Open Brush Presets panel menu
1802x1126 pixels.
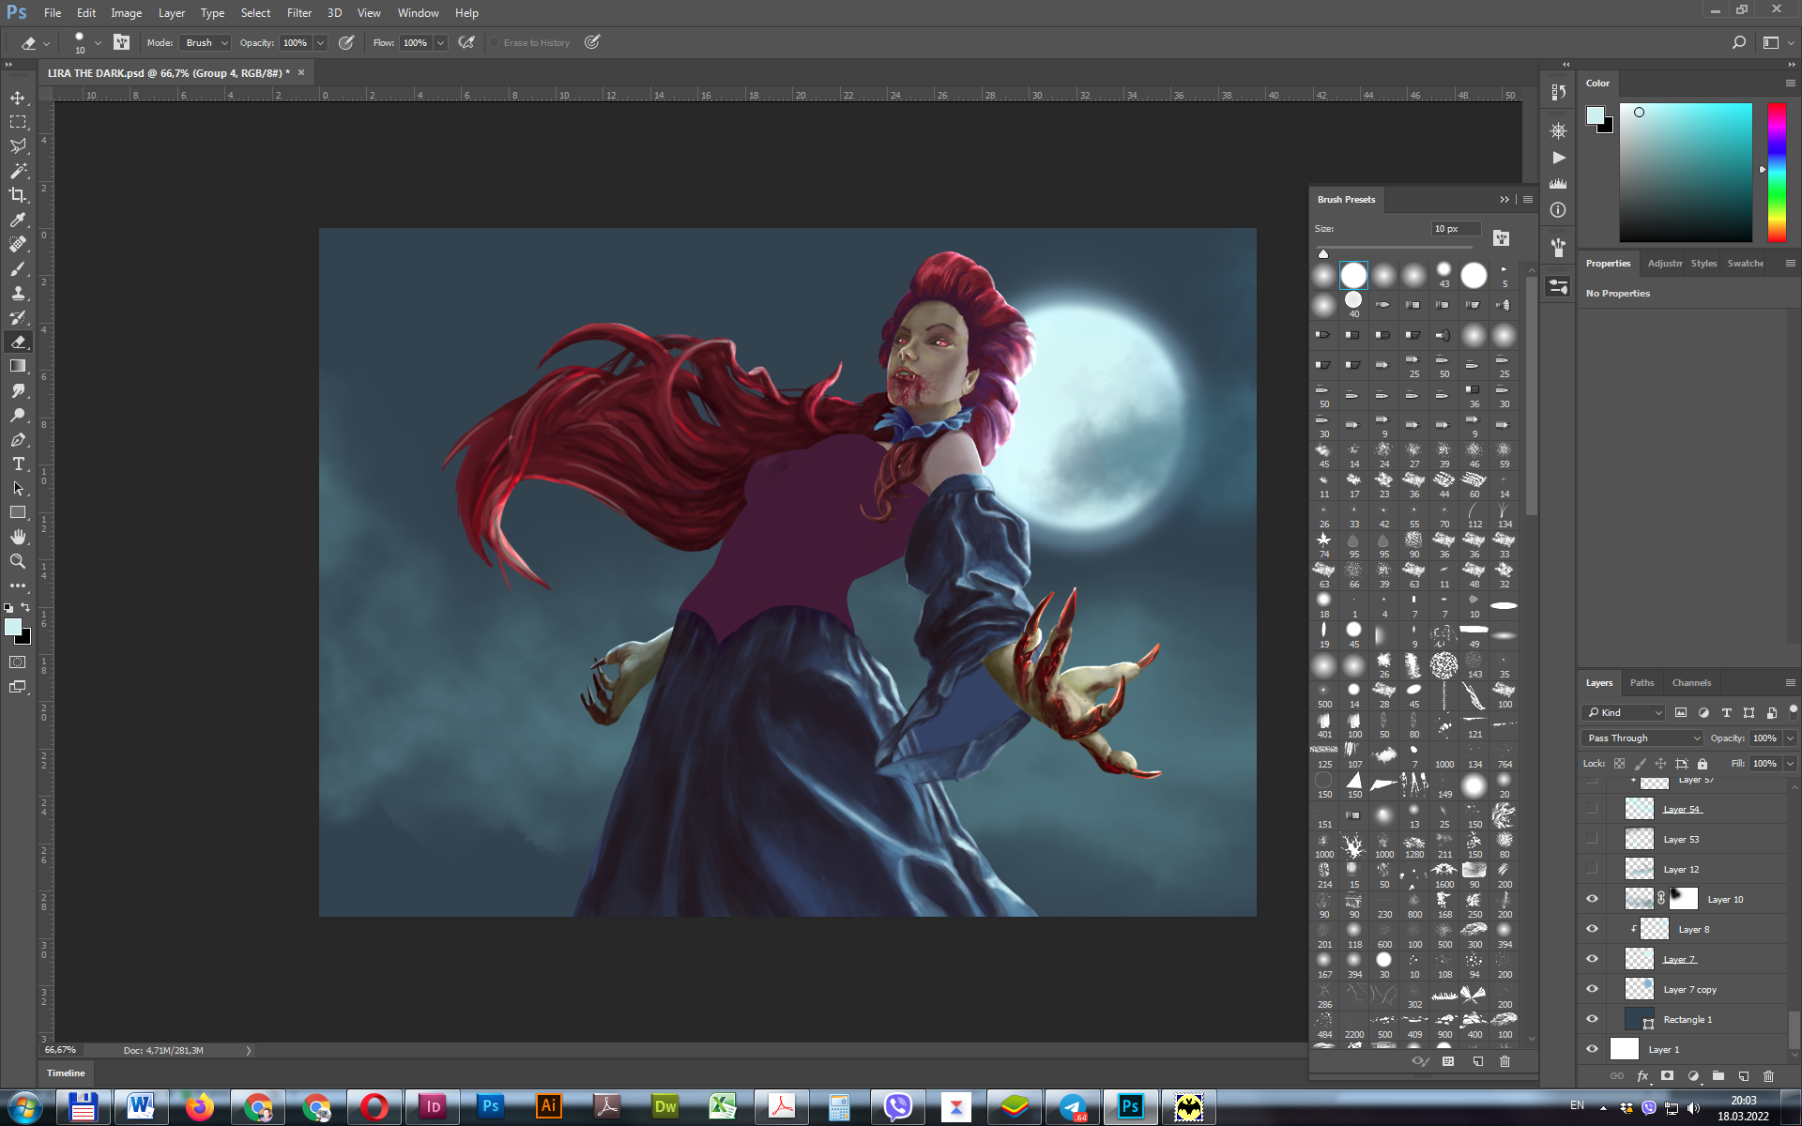click(x=1528, y=199)
